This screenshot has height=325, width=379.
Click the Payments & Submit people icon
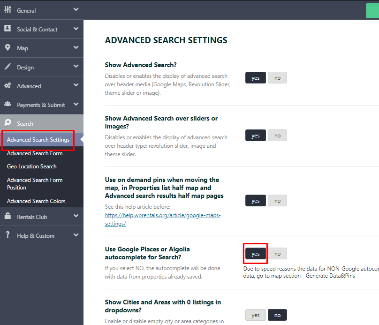pyautogui.click(x=8, y=105)
